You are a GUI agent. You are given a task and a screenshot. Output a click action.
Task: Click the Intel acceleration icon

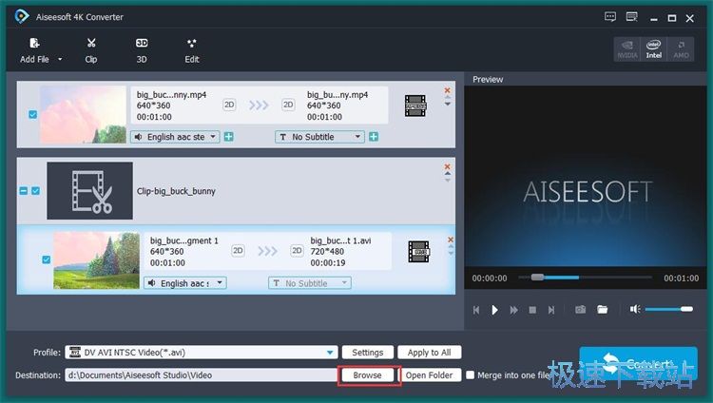pyautogui.click(x=653, y=49)
